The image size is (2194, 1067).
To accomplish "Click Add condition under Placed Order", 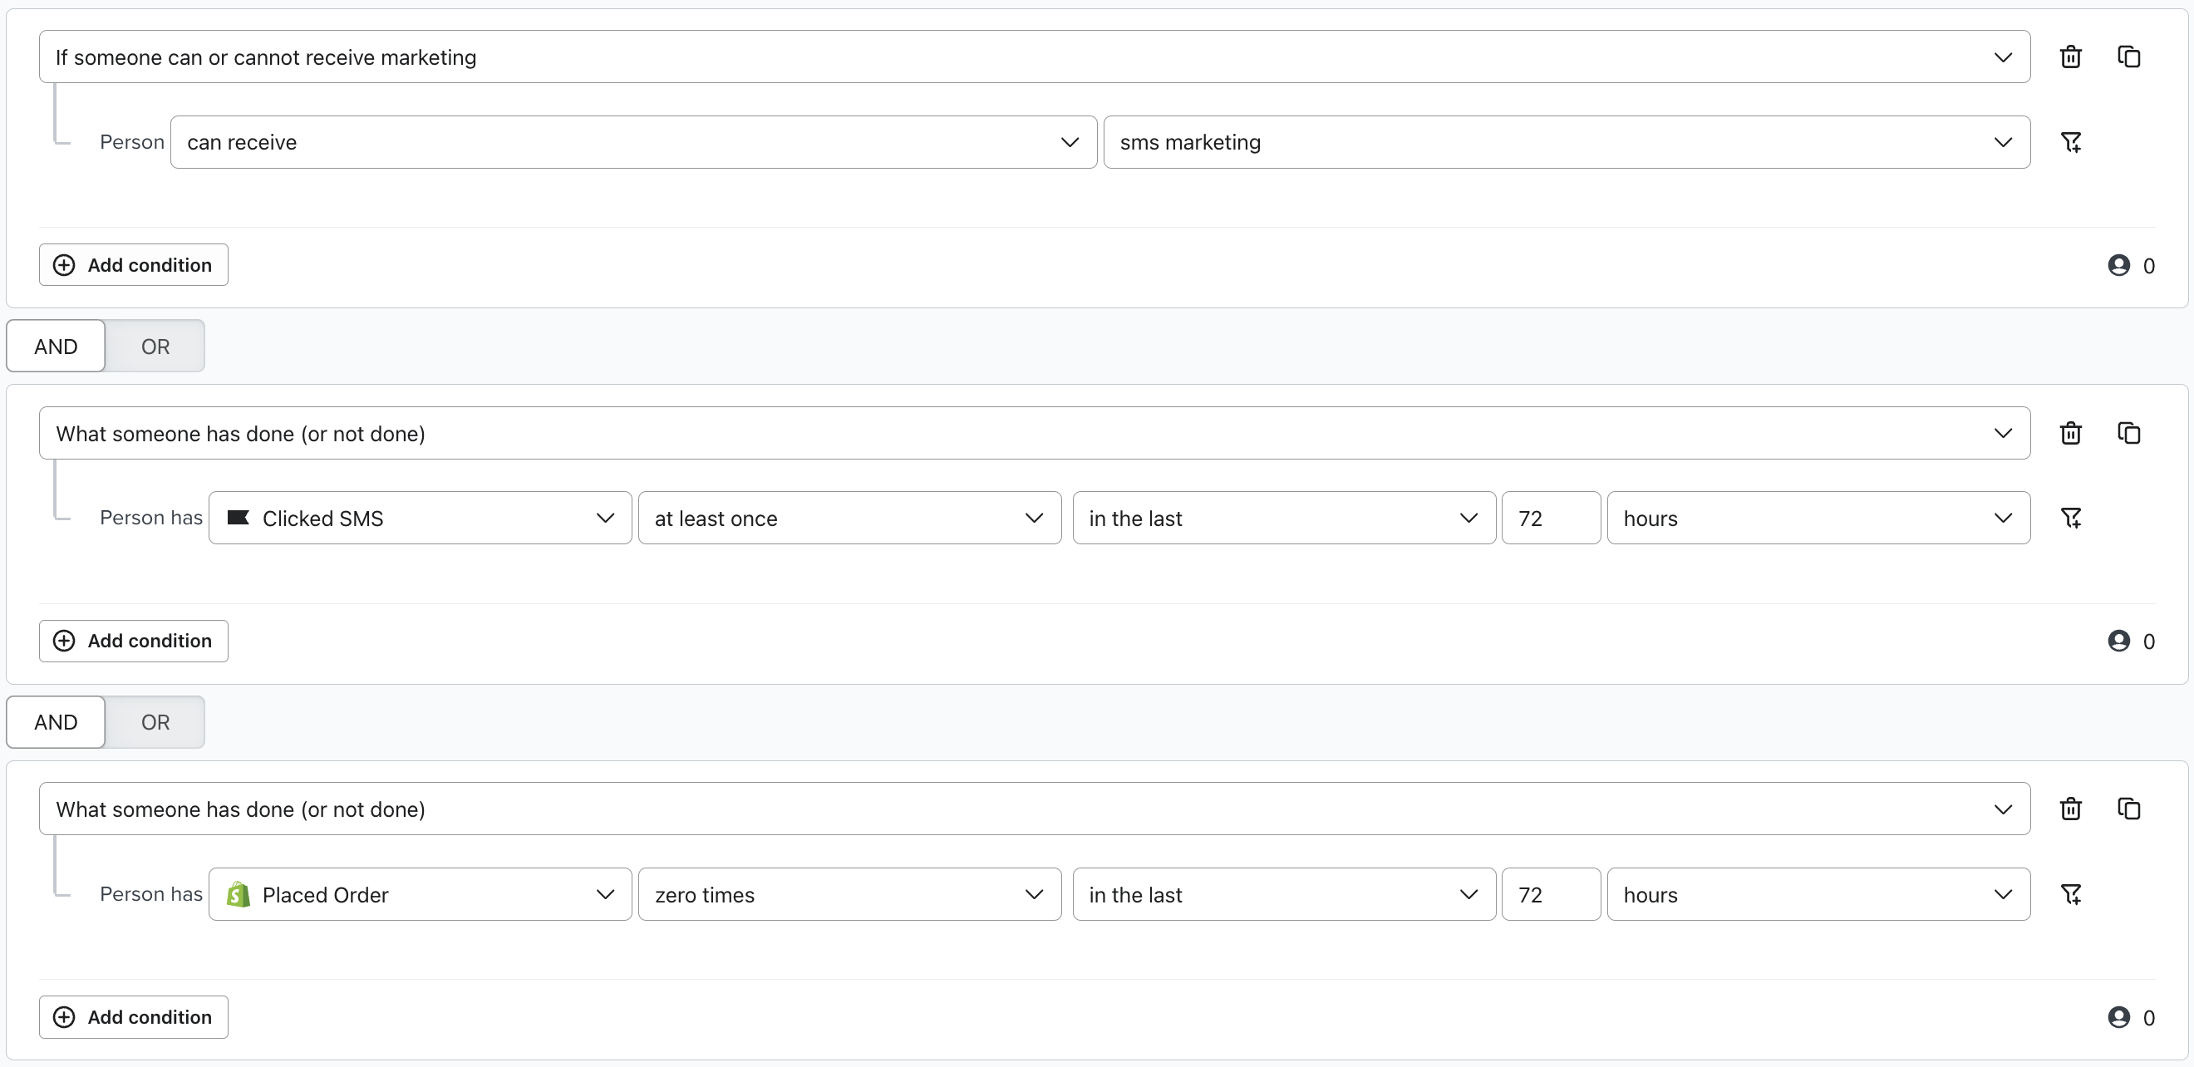I will [x=134, y=1017].
